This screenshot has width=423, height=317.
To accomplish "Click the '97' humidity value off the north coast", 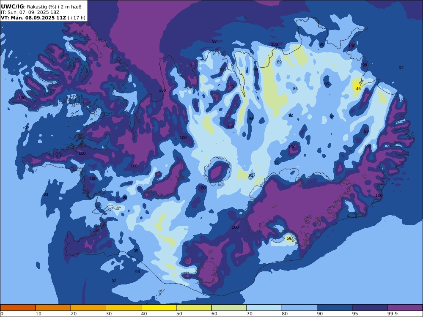I will (x=214, y=41).
